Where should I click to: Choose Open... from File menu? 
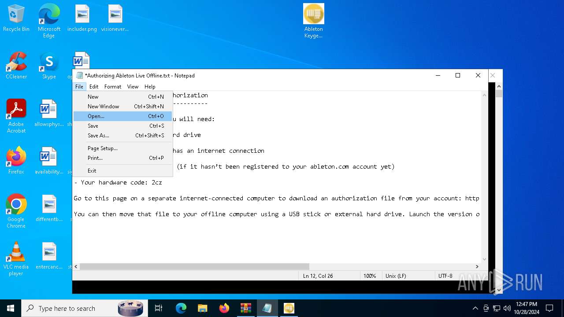(122, 116)
